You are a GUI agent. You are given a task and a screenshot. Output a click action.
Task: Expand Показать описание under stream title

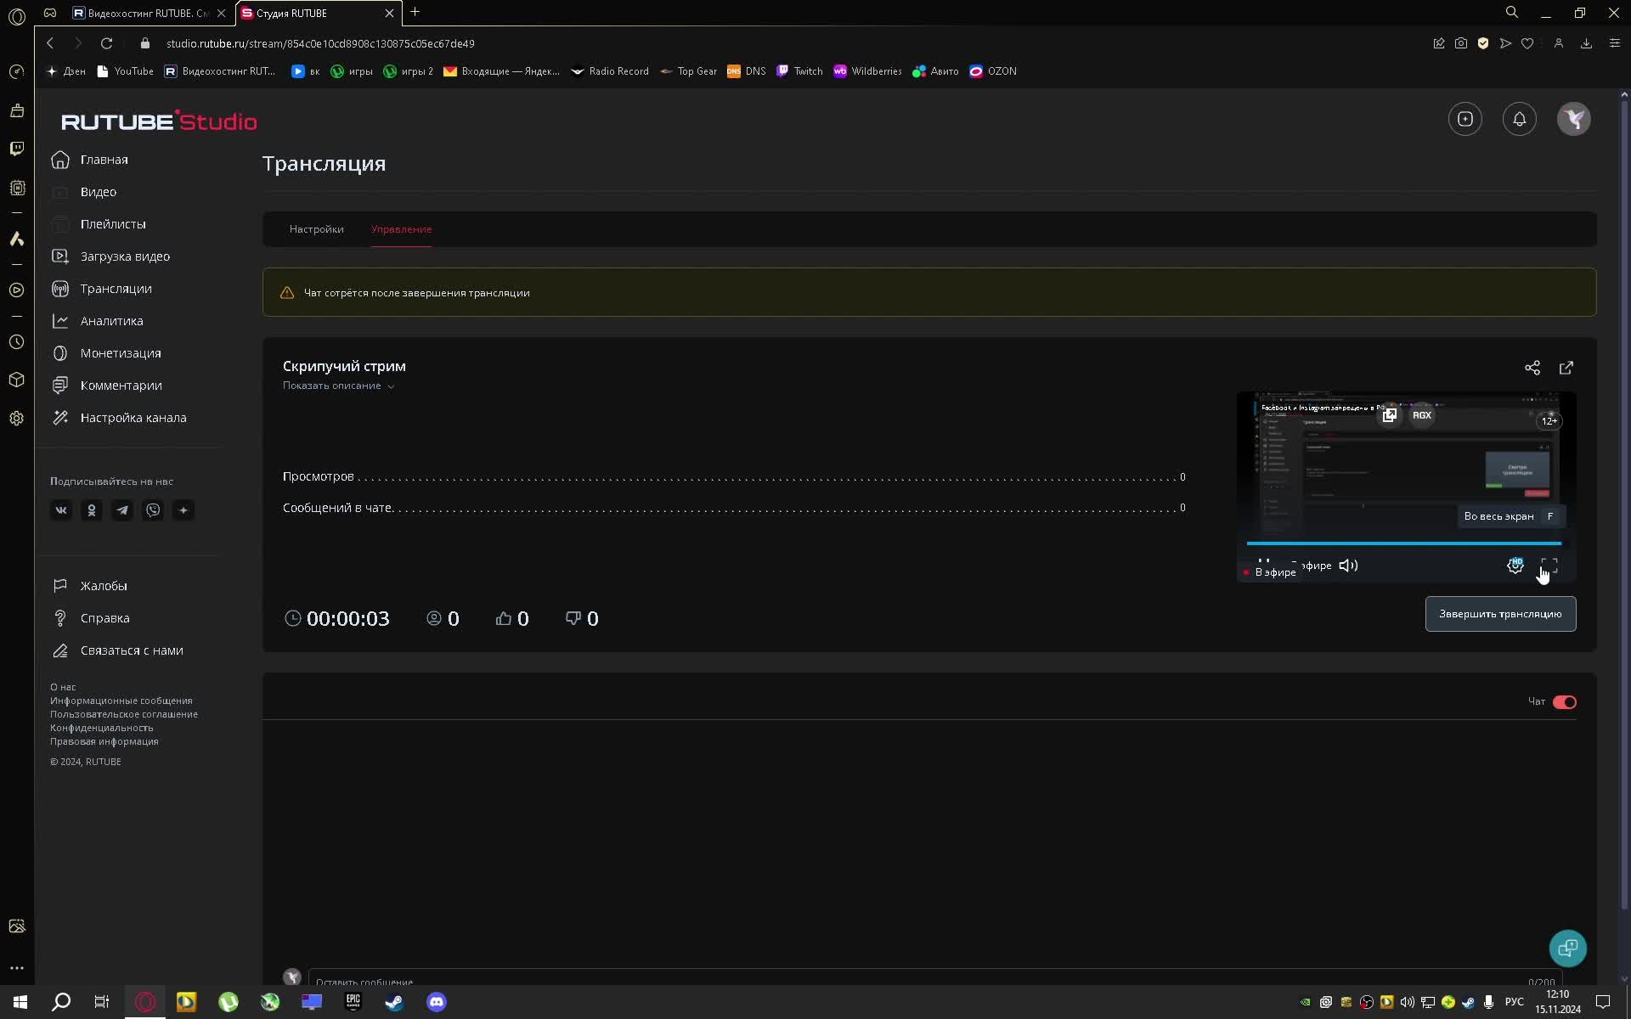(x=338, y=386)
